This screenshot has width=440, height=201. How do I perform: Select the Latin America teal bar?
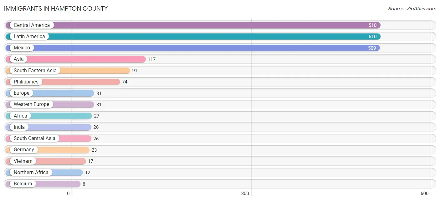pos(193,37)
